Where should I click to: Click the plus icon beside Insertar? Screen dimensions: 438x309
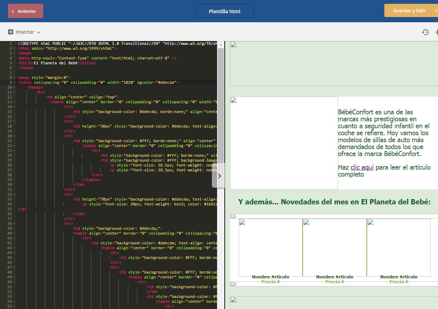[10, 32]
